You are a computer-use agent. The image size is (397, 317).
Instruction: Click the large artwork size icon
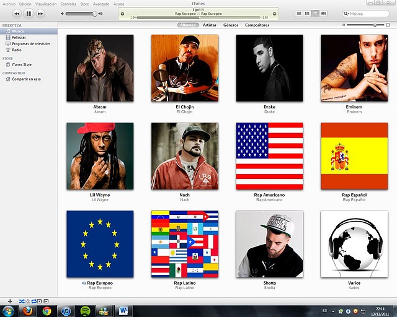[388, 25]
